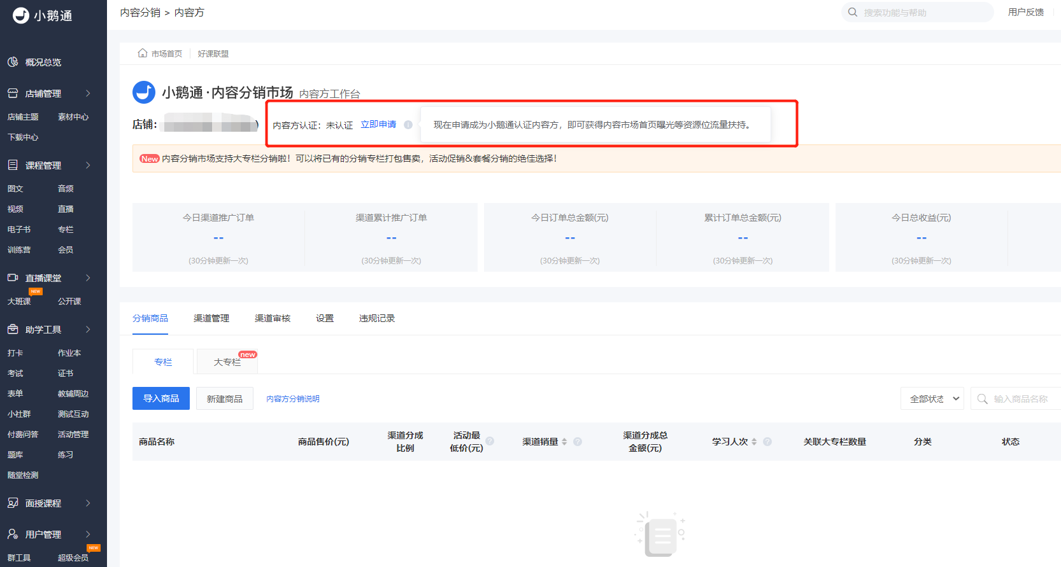Open 训练营 in the sidebar
This screenshot has width=1061, height=567.
point(19,250)
